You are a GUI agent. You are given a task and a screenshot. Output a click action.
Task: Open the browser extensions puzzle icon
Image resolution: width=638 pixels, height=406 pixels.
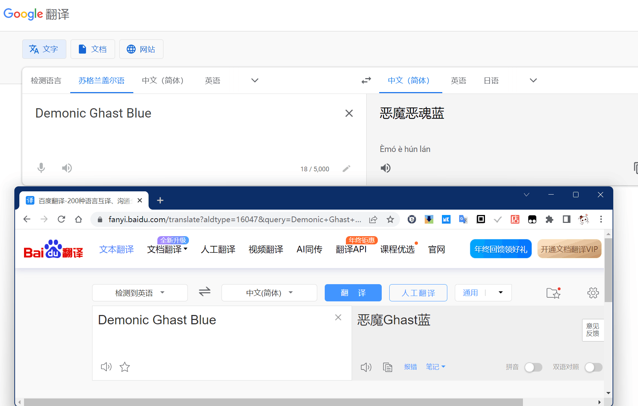[549, 219]
